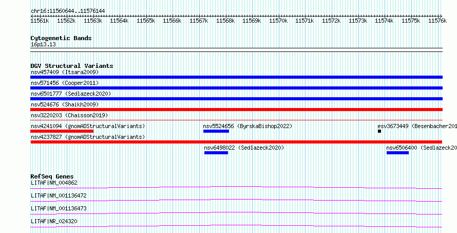
Task: Click the Cytogenetic Bands track heading
Action: (x=61, y=38)
